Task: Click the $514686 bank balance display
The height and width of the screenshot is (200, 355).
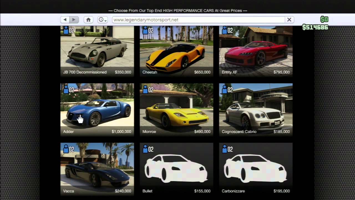Action: [315, 27]
